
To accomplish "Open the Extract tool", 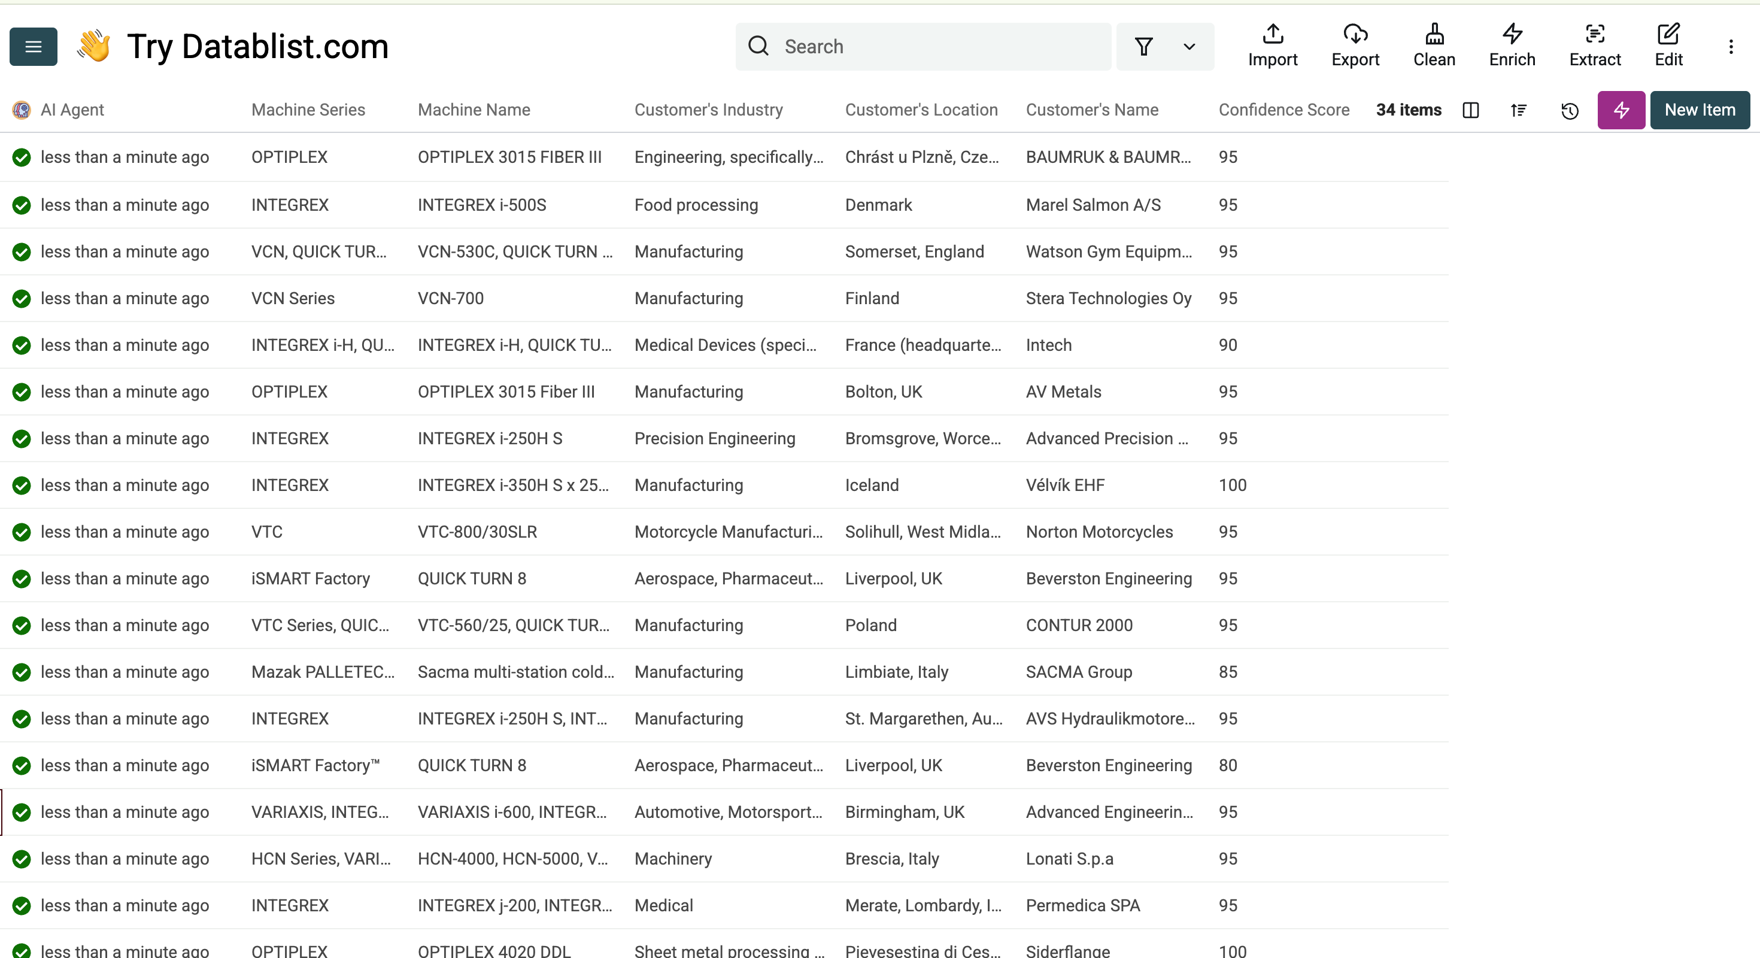I will click(x=1595, y=46).
